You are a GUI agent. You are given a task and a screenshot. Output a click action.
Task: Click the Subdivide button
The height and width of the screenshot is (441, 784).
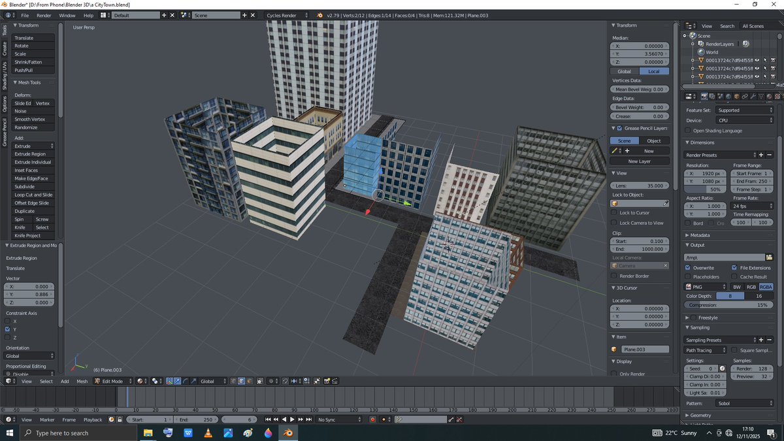pos(33,187)
